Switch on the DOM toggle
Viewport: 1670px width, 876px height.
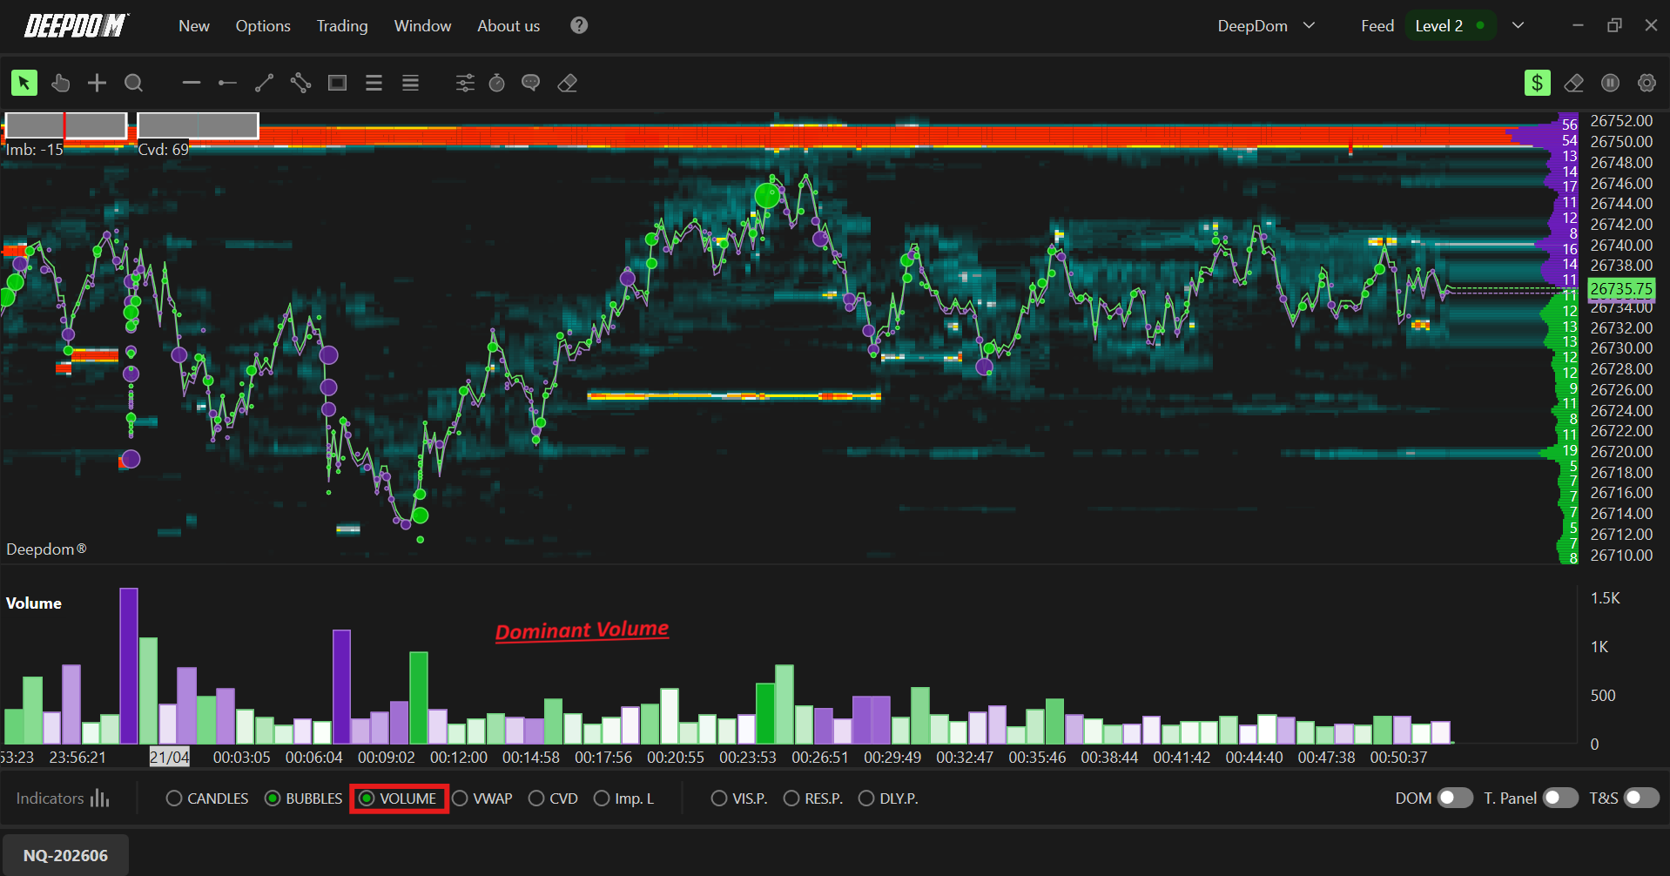[x=1455, y=798]
